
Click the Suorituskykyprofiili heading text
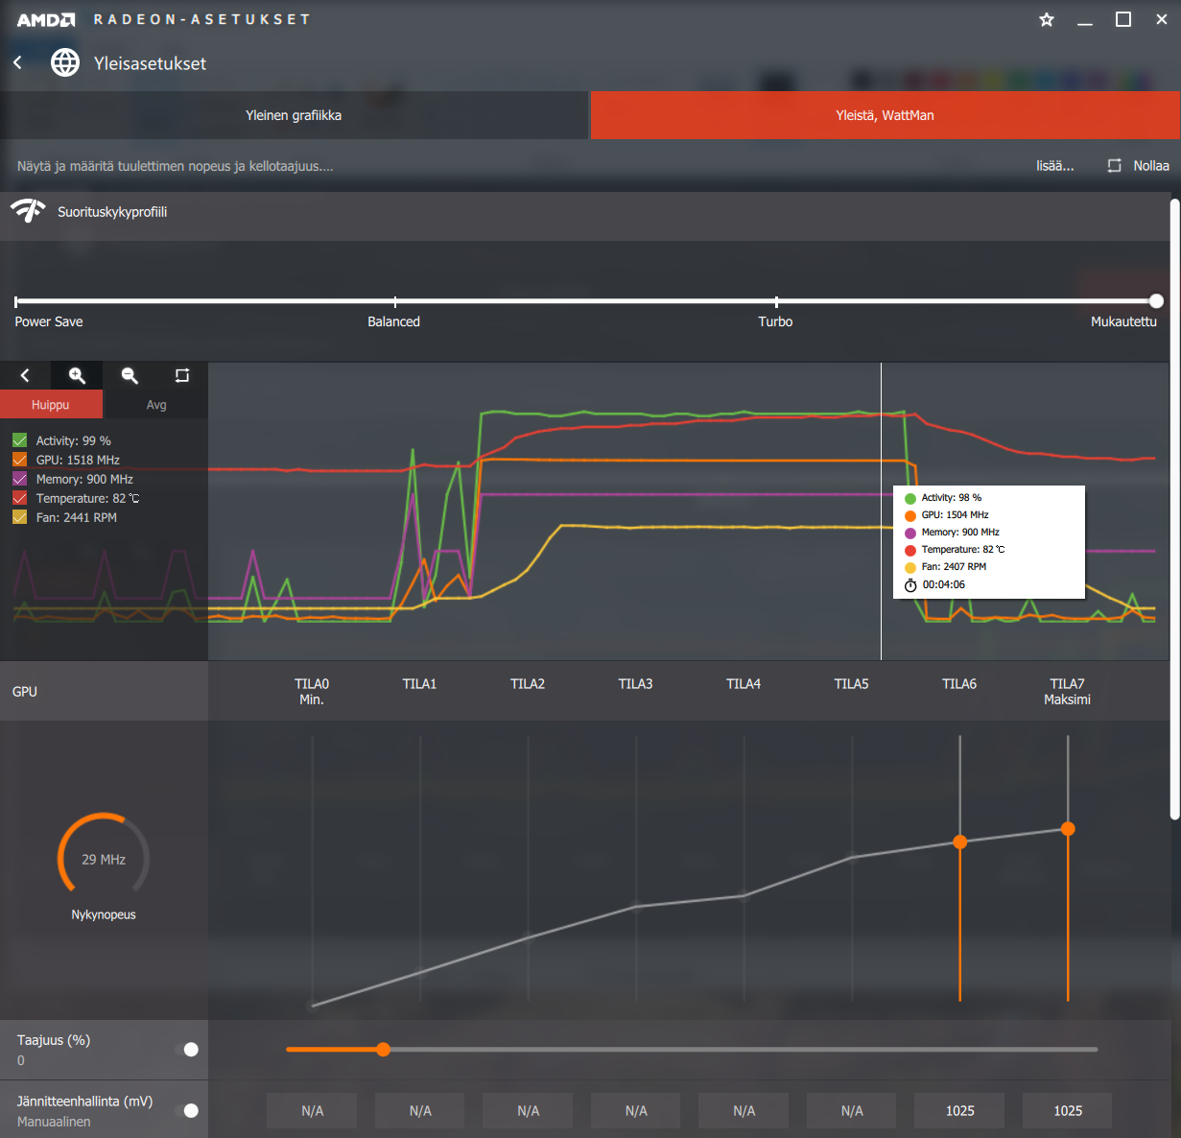(112, 212)
